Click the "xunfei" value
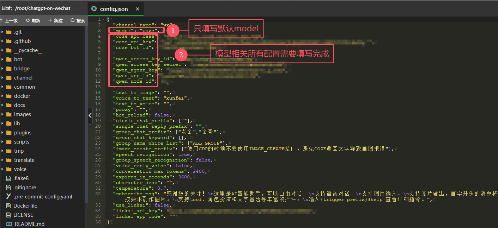The height and width of the screenshot is (228, 498). pyautogui.click(x=176, y=98)
